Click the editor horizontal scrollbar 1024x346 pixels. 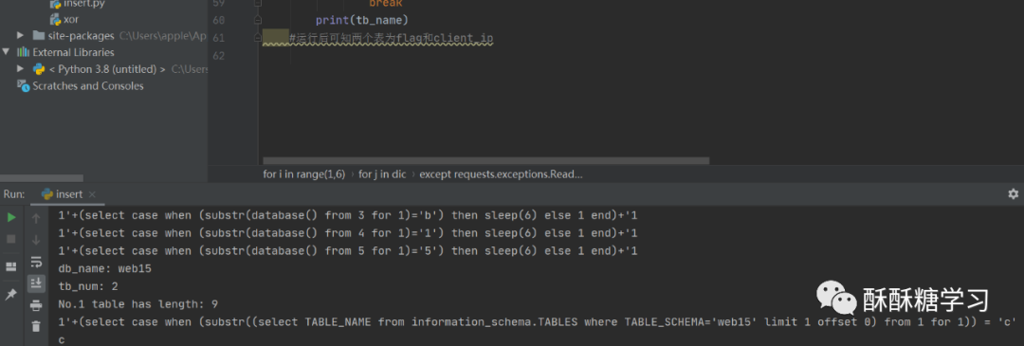[x=485, y=160]
